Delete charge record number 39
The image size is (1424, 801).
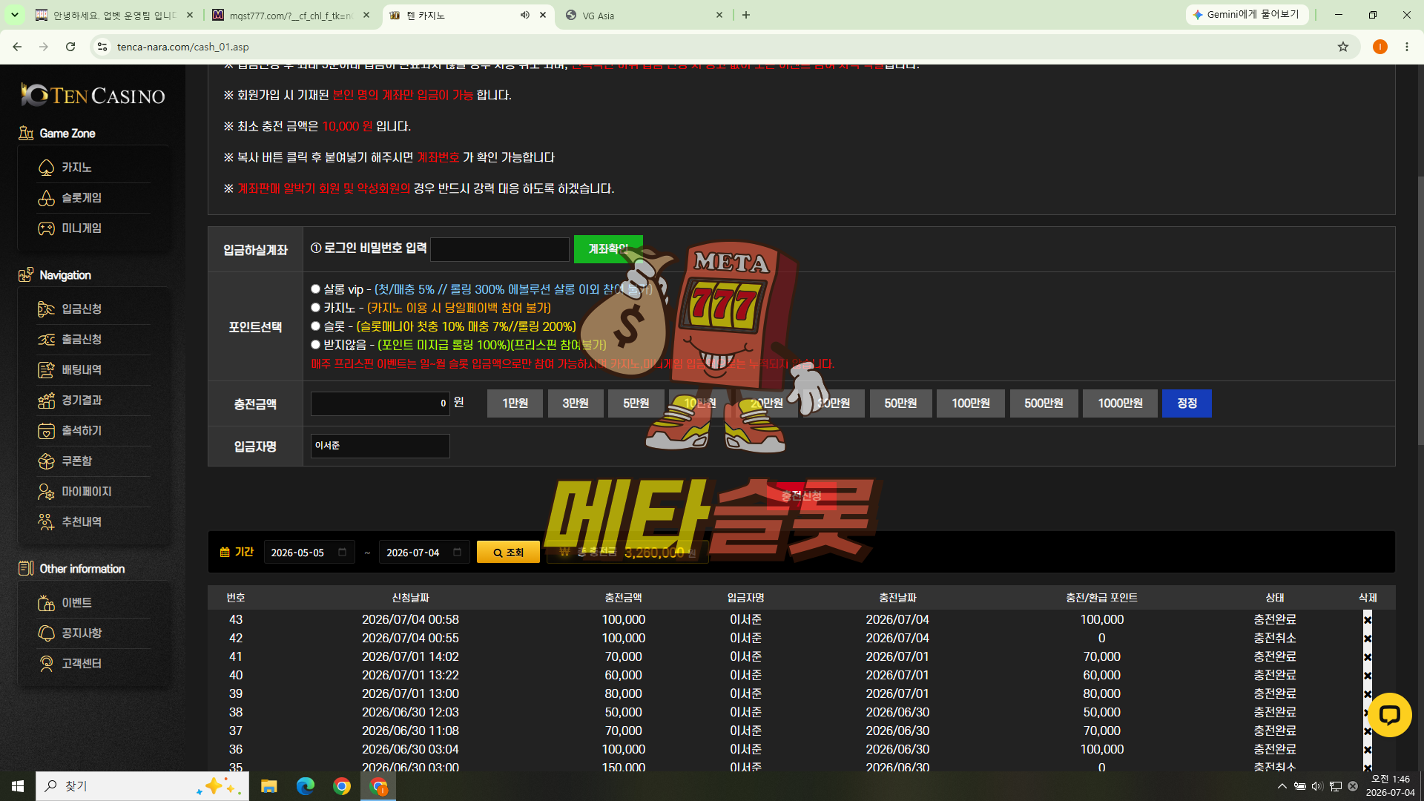(1368, 694)
